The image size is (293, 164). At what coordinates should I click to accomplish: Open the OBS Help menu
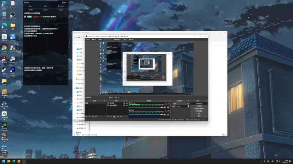tap(131, 39)
